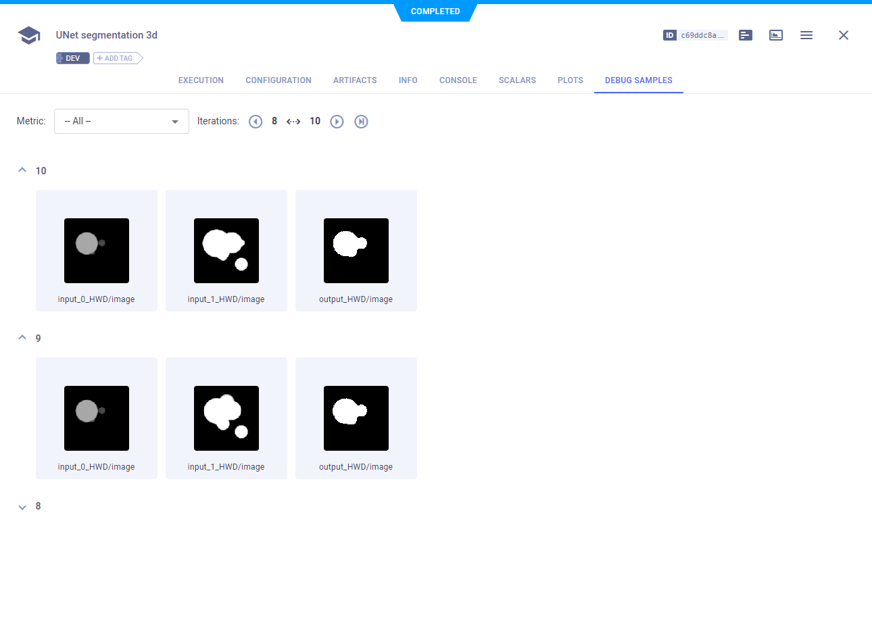872x642 pixels.
Task: Open the CONSOLE tab
Action: pyautogui.click(x=458, y=80)
